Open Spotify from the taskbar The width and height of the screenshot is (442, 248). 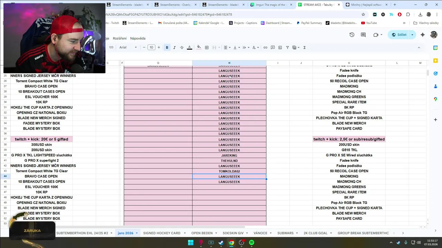(252, 242)
